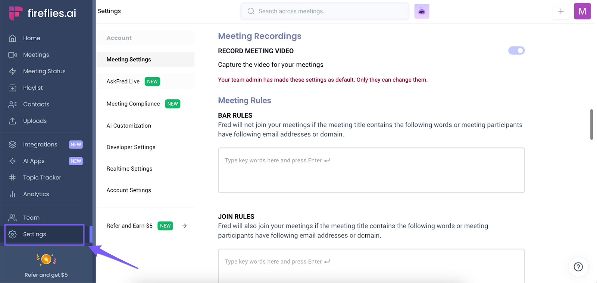Open AI Apps page

pyautogui.click(x=34, y=161)
